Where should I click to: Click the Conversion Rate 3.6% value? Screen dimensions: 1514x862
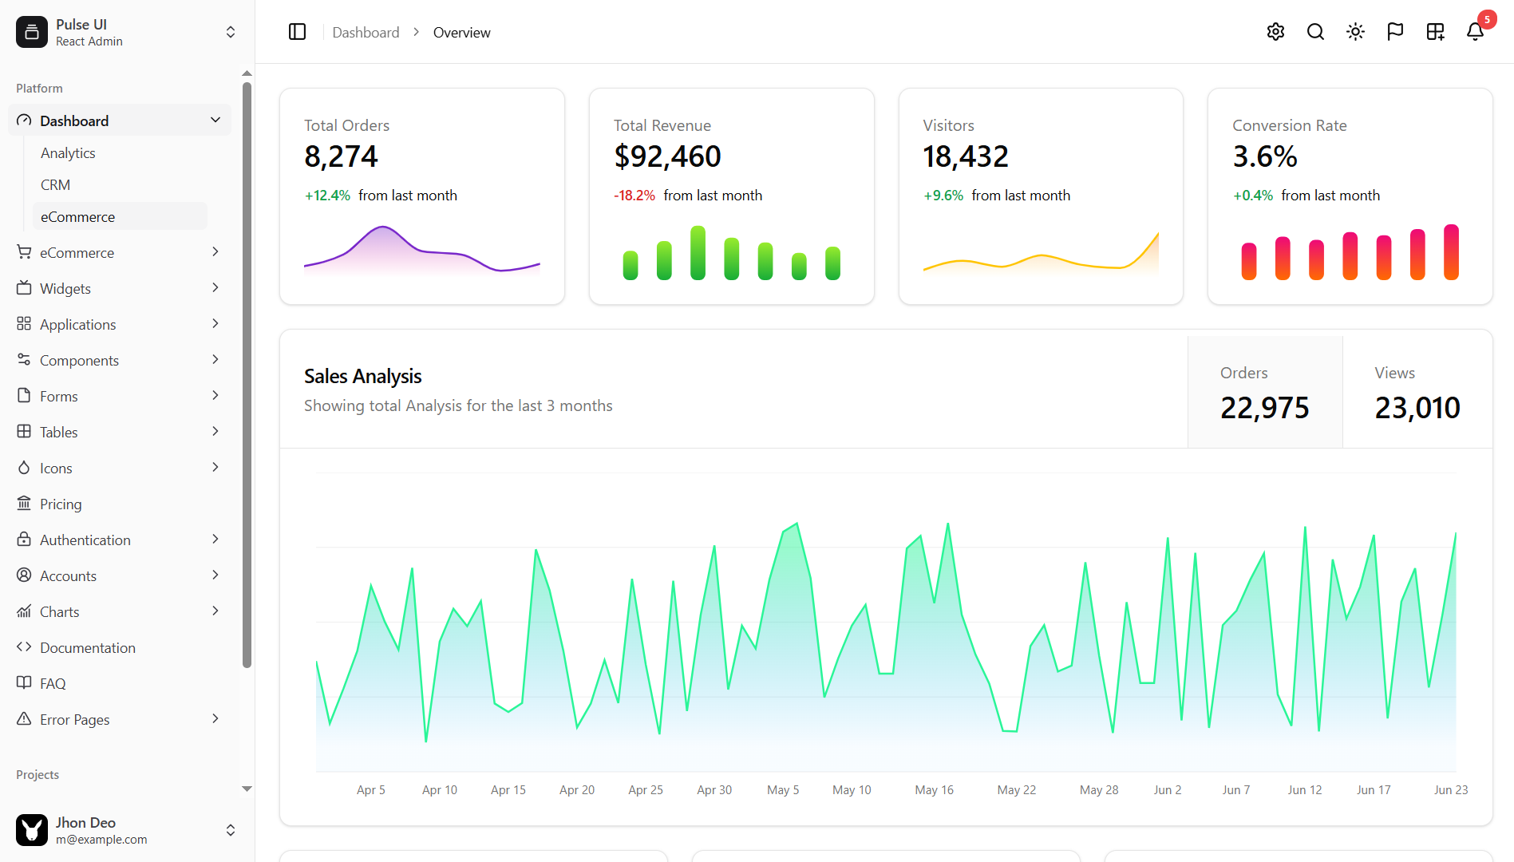1265,156
